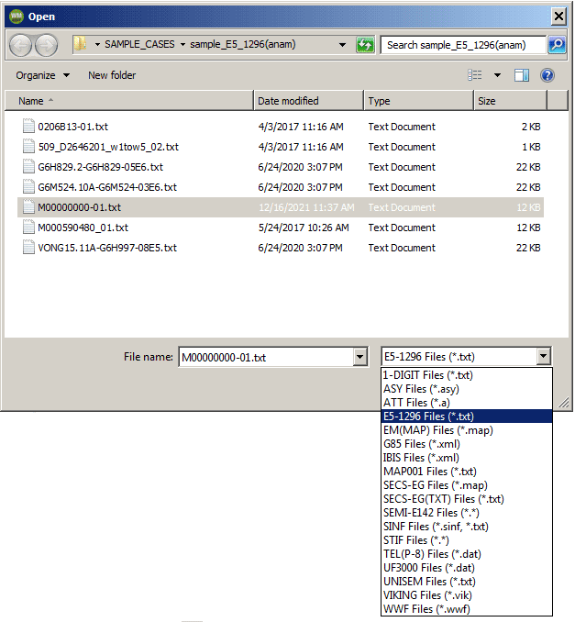The image size is (575, 622).
Task: Select VIKING Files (*.vik) filter
Action: point(467,595)
